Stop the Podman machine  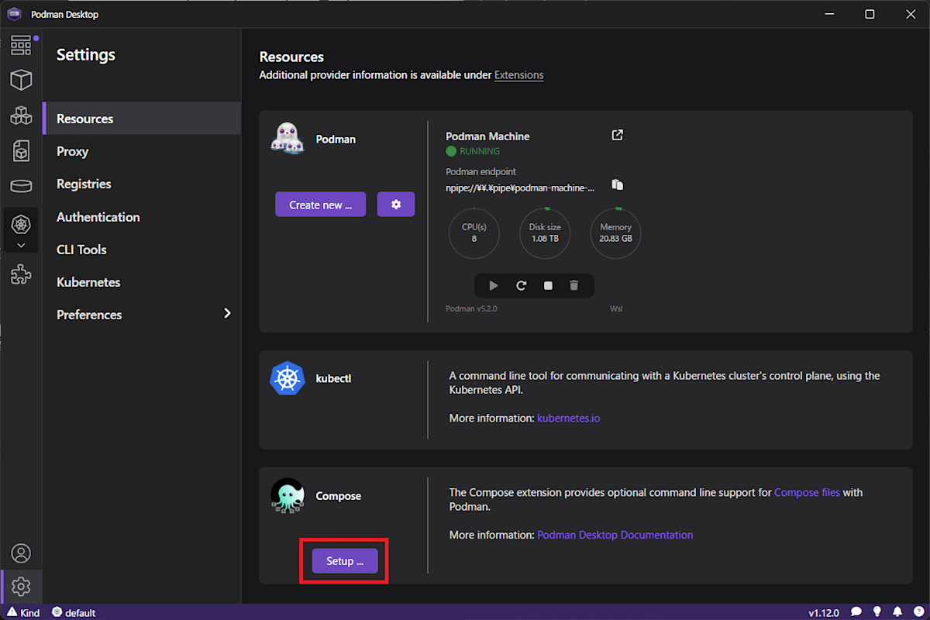[548, 285]
